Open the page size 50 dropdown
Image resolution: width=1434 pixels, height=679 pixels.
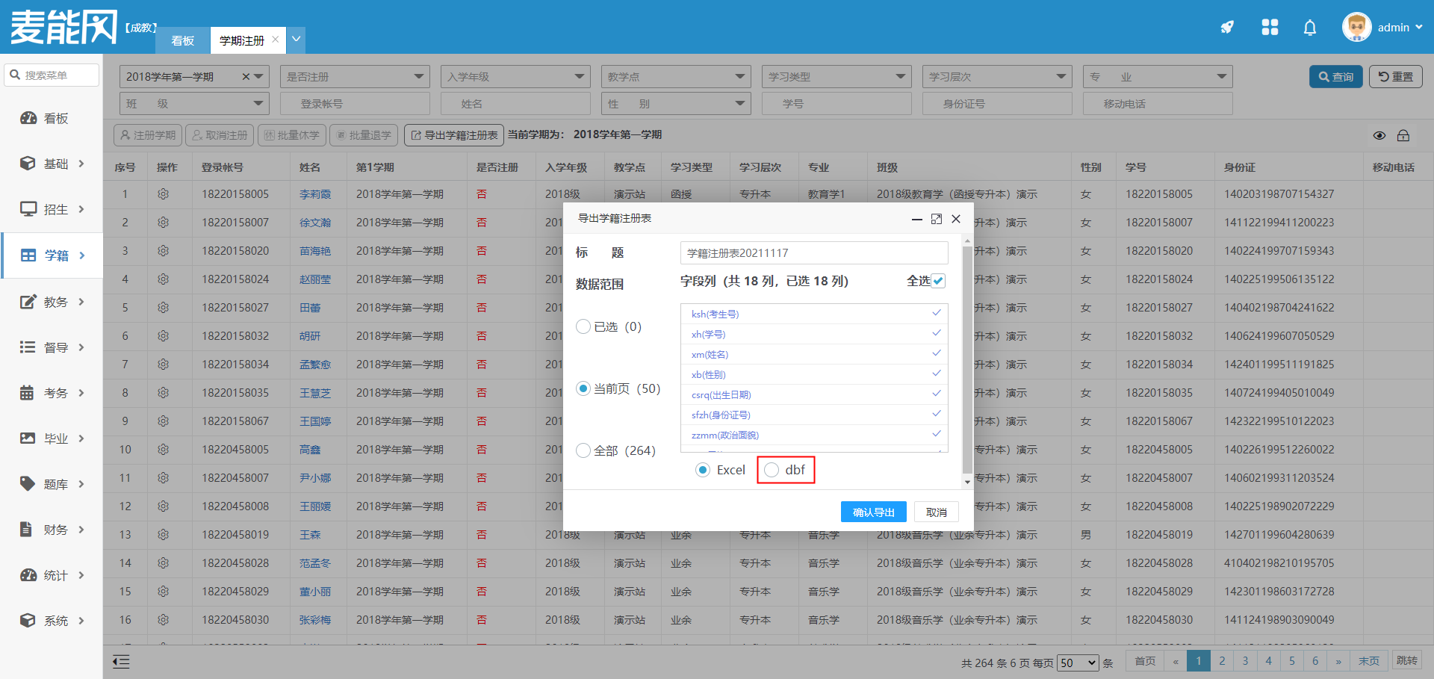(1078, 663)
